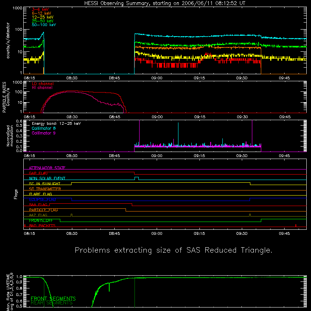Click the GAP_FLAG label

(x=38, y=173)
